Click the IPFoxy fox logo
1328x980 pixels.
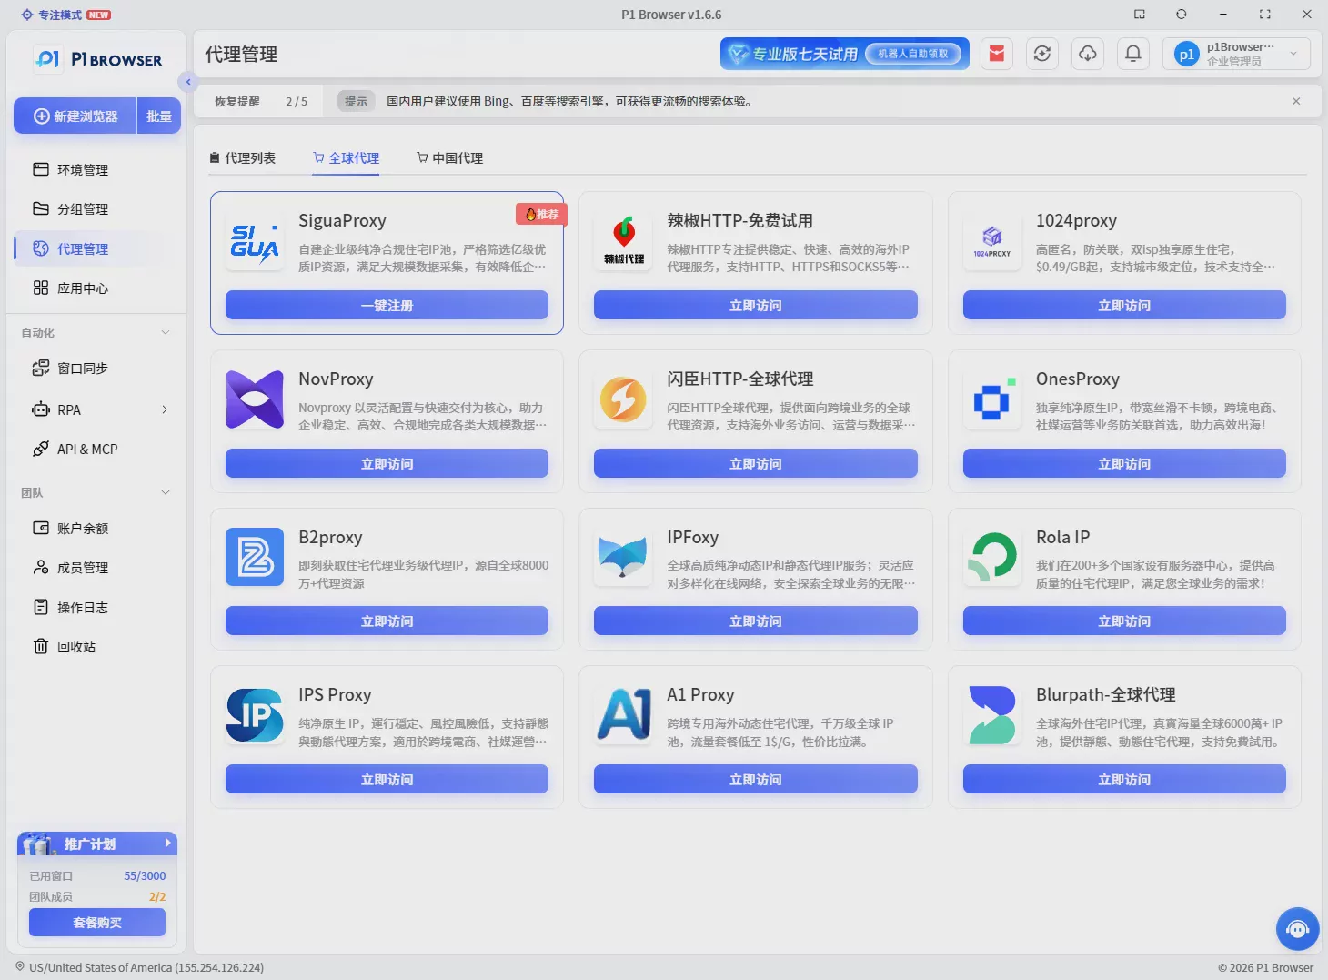tap(623, 557)
